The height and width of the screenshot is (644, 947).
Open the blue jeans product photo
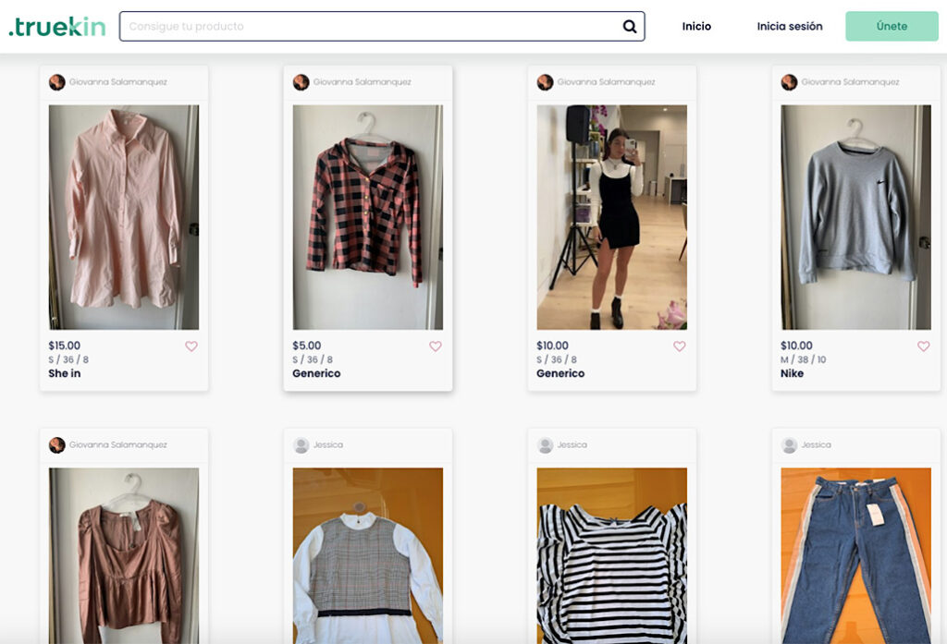pyautogui.click(x=855, y=554)
